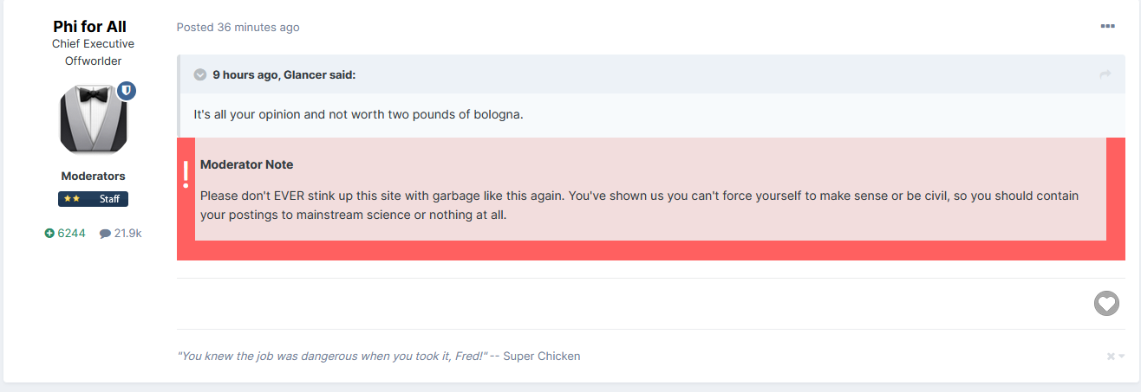Click the "Posted 36 minutes ago" timestamp
Image resolution: width=1141 pixels, height=392 pixels.
238,27
